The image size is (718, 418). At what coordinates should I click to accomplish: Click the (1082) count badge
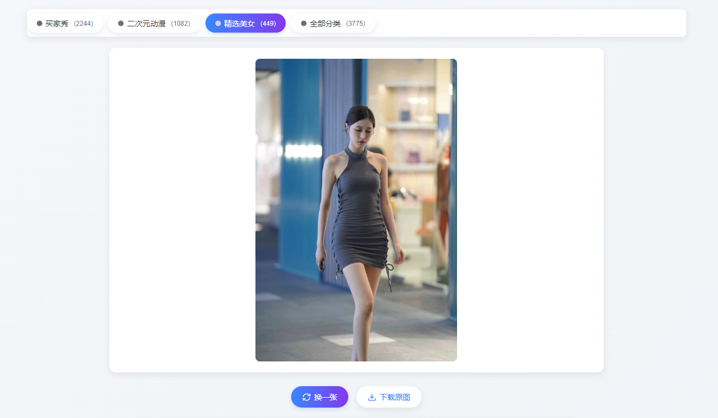pyautogui.click(x=180, y=24)
